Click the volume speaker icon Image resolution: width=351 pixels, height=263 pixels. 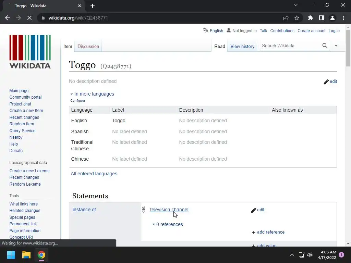(x=310, y=255)
